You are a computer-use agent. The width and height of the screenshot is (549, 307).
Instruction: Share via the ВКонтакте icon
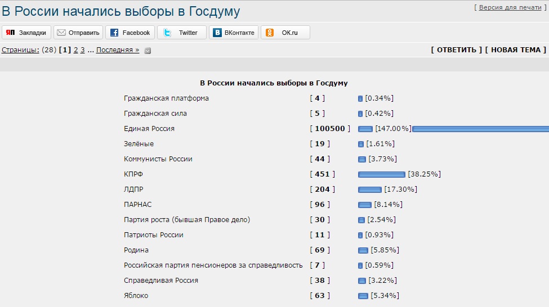[x=217, y=33]
